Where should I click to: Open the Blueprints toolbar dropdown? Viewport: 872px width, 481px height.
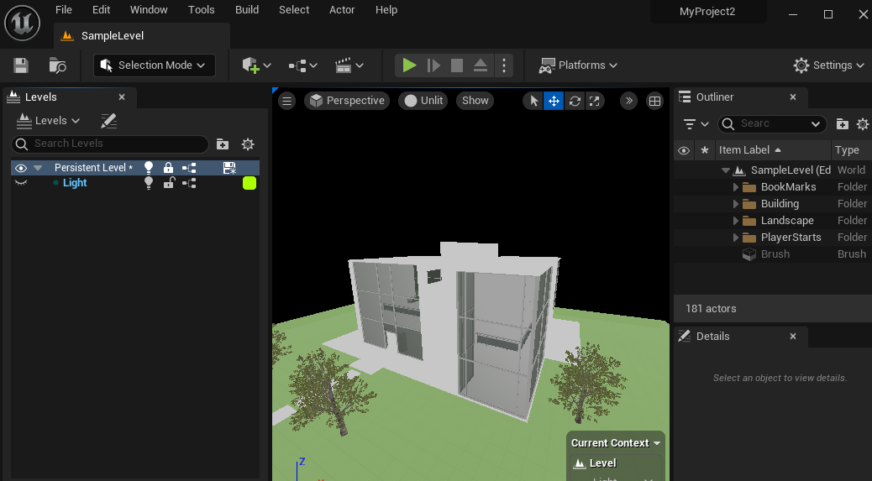point(302,65)
